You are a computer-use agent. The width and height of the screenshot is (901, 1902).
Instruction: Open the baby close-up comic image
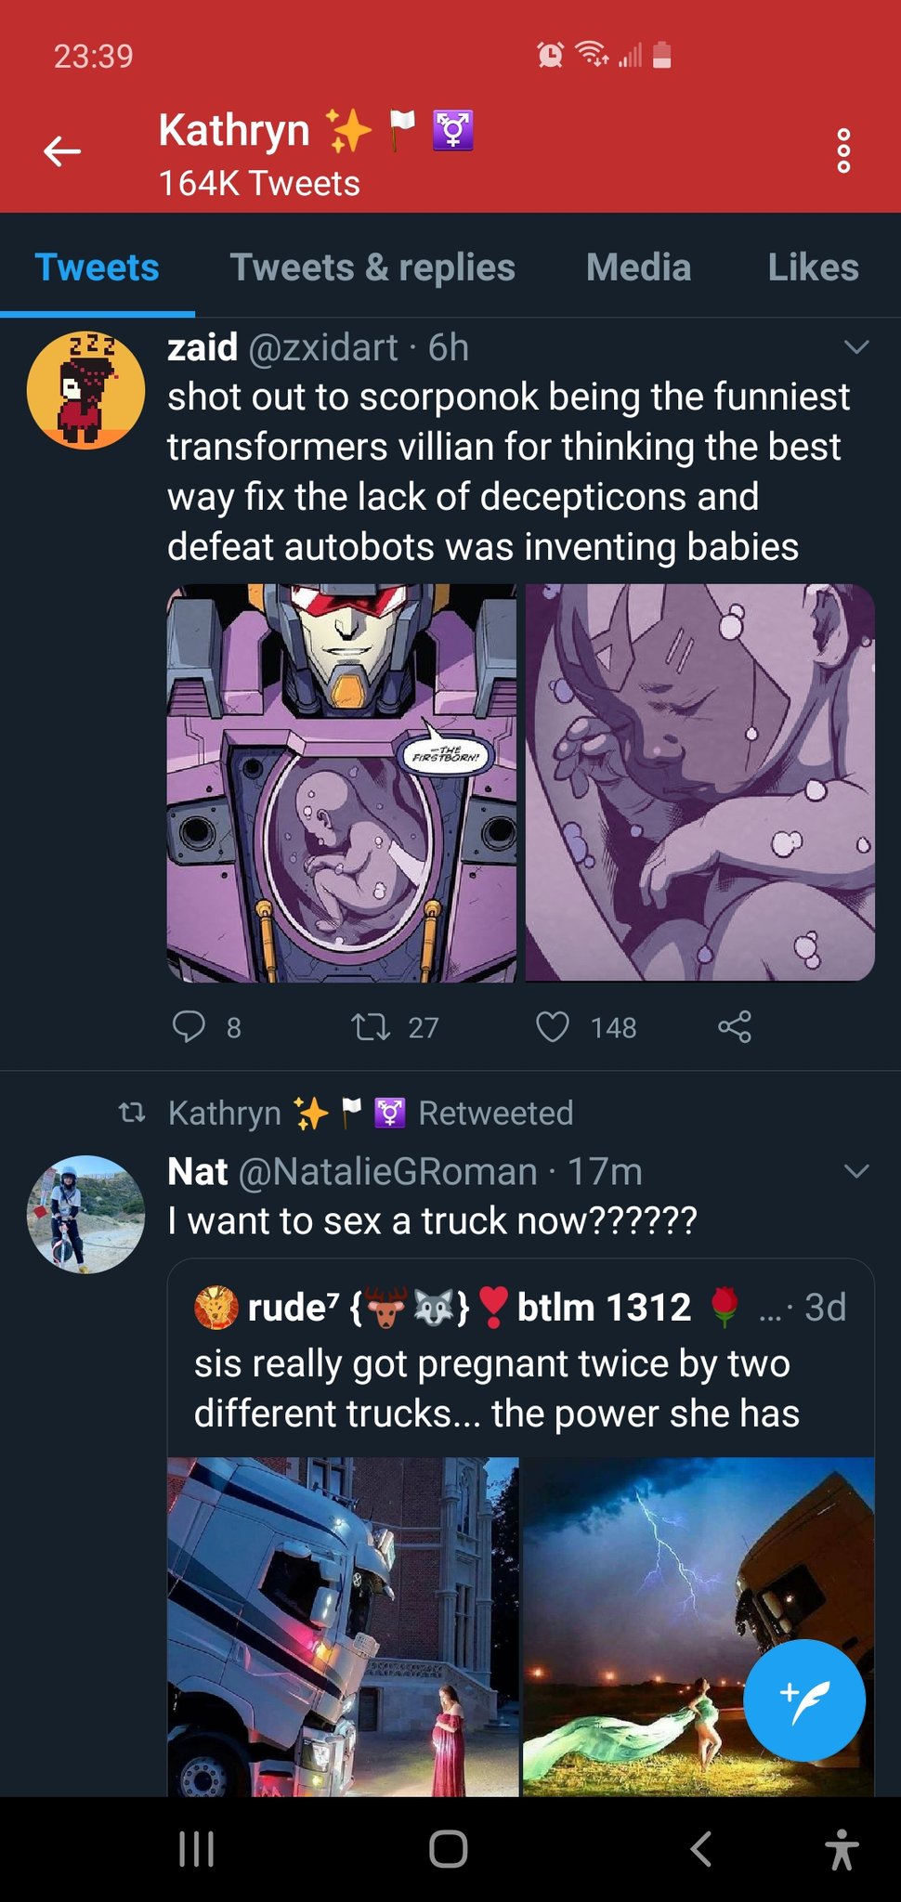pyautogui.click(x=700, y=783)
